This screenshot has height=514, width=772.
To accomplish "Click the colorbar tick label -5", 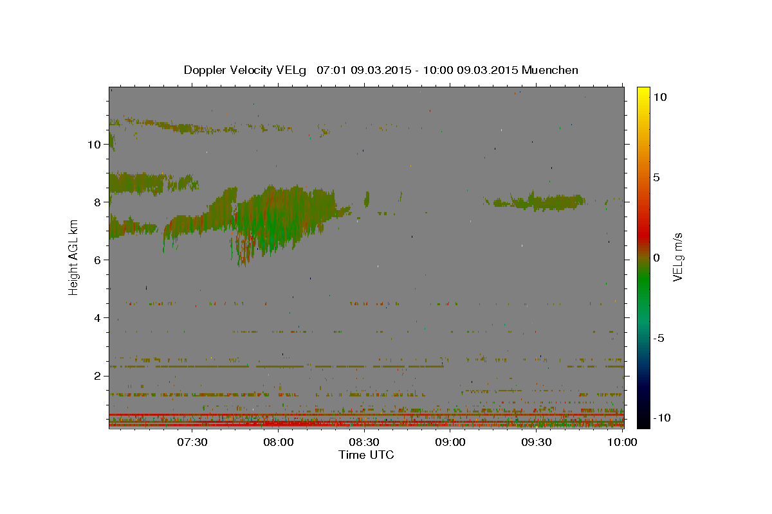I will (x=659, y=337).
